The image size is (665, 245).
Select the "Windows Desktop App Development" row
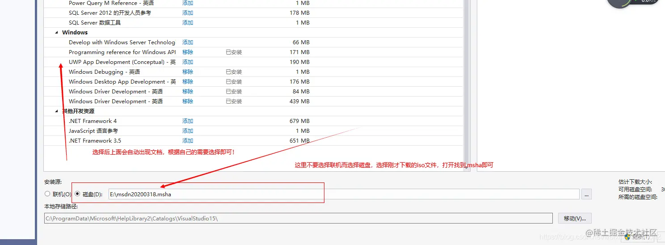[122, 82]
